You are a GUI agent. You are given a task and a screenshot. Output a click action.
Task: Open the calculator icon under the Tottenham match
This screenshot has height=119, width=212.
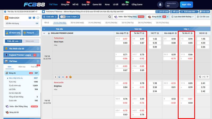(x=59, y=77)
